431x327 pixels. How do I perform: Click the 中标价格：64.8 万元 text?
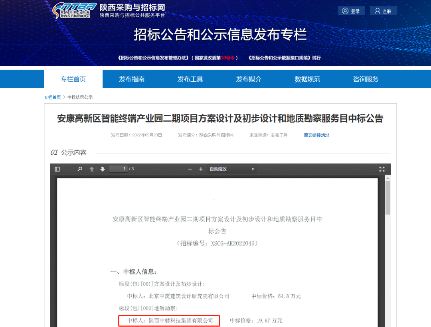[x=276, y=296]
